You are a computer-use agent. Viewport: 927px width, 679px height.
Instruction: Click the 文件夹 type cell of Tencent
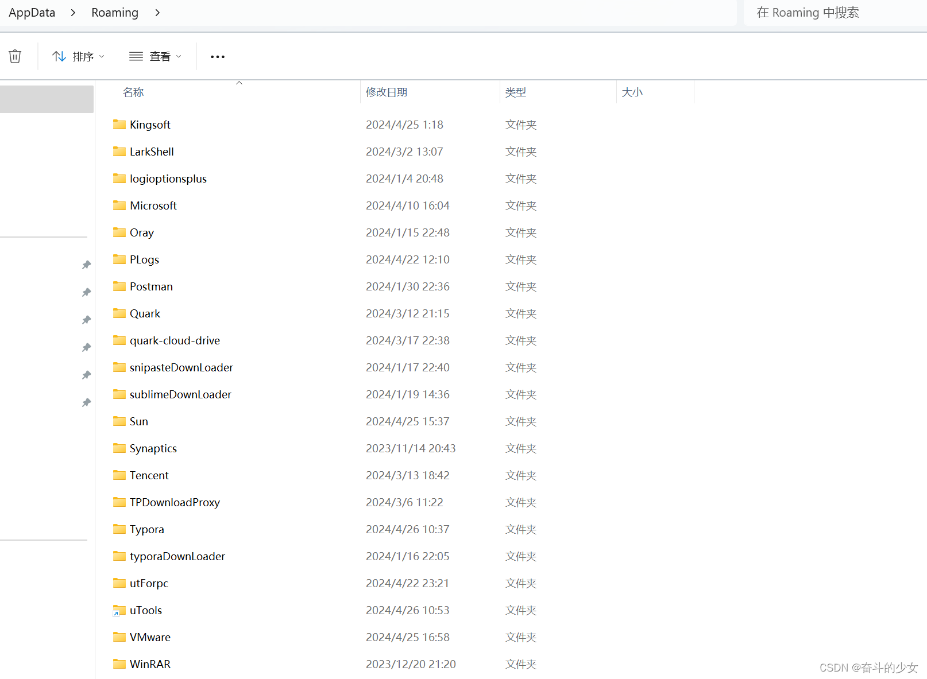521,475
